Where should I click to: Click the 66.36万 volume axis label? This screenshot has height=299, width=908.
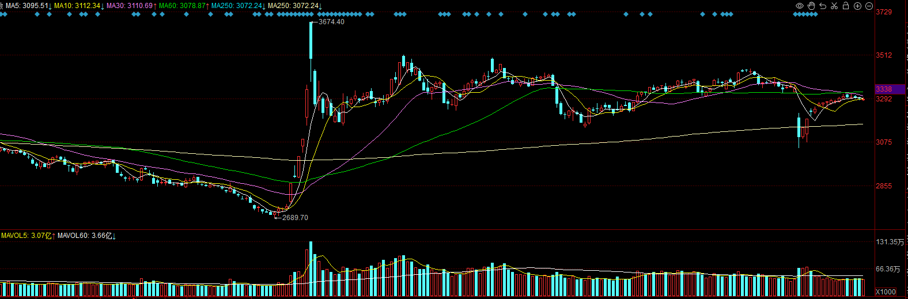(x=888, y=269)
